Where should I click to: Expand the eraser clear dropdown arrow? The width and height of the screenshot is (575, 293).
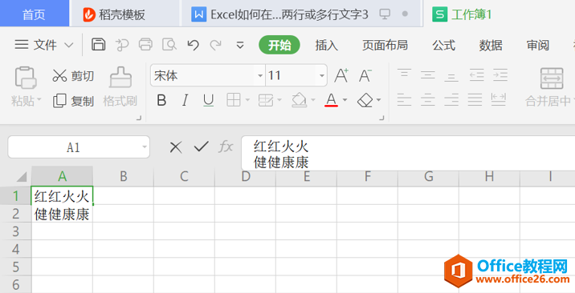(378, 100)
